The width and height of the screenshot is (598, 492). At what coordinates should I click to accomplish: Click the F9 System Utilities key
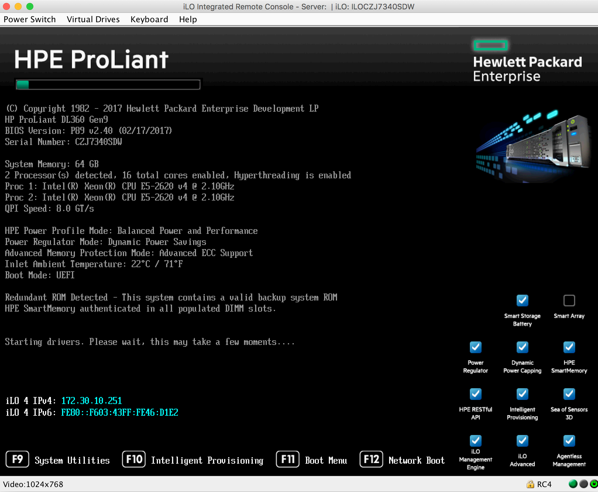(x=17, y=459)
